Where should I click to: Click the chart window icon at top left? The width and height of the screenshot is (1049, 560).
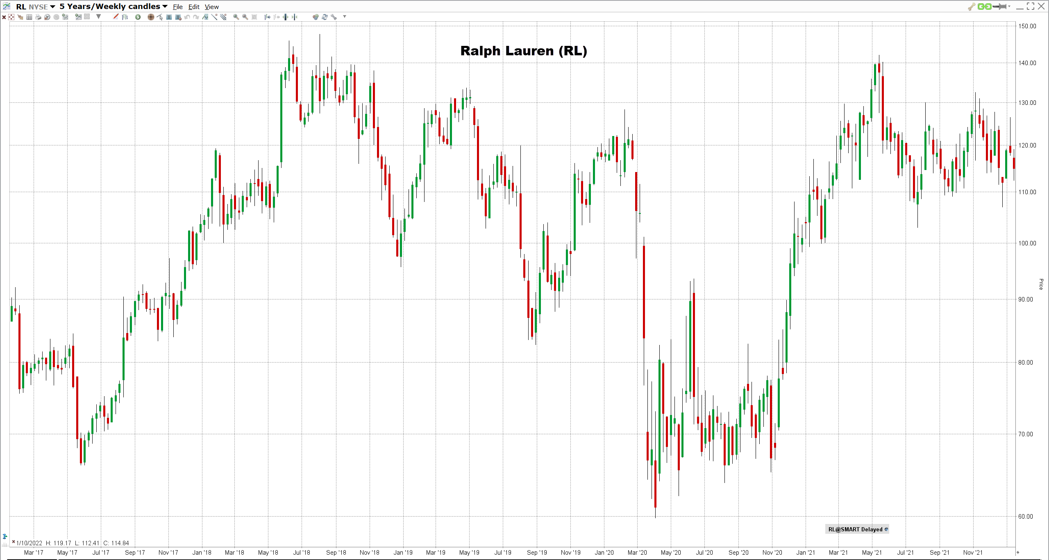[7, 6]
